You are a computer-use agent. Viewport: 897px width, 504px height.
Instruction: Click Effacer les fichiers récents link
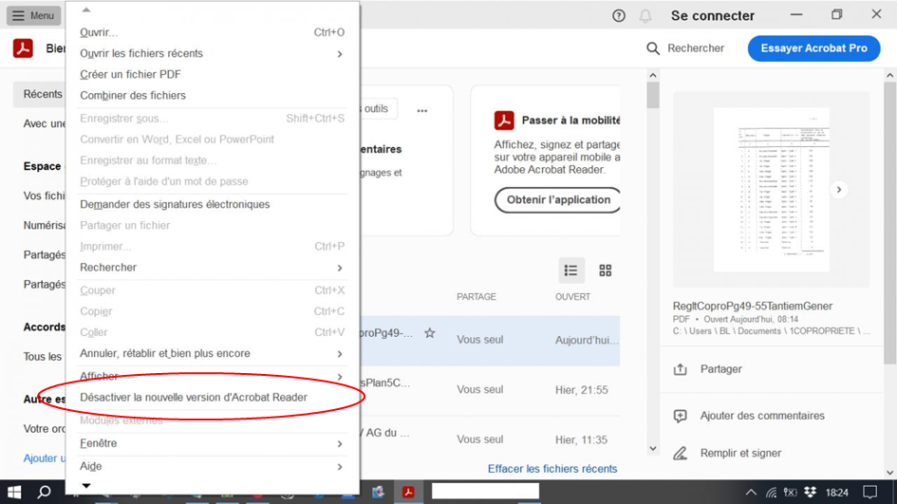click(552, 469)
